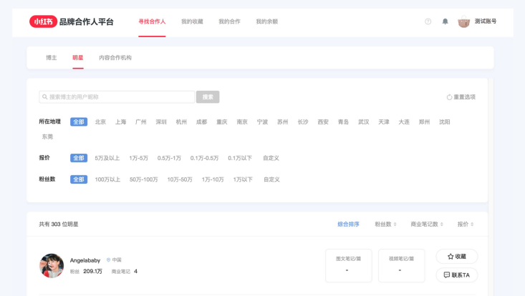Filter location by 南京
Screen dimensions: 525x296
(242, 122)
